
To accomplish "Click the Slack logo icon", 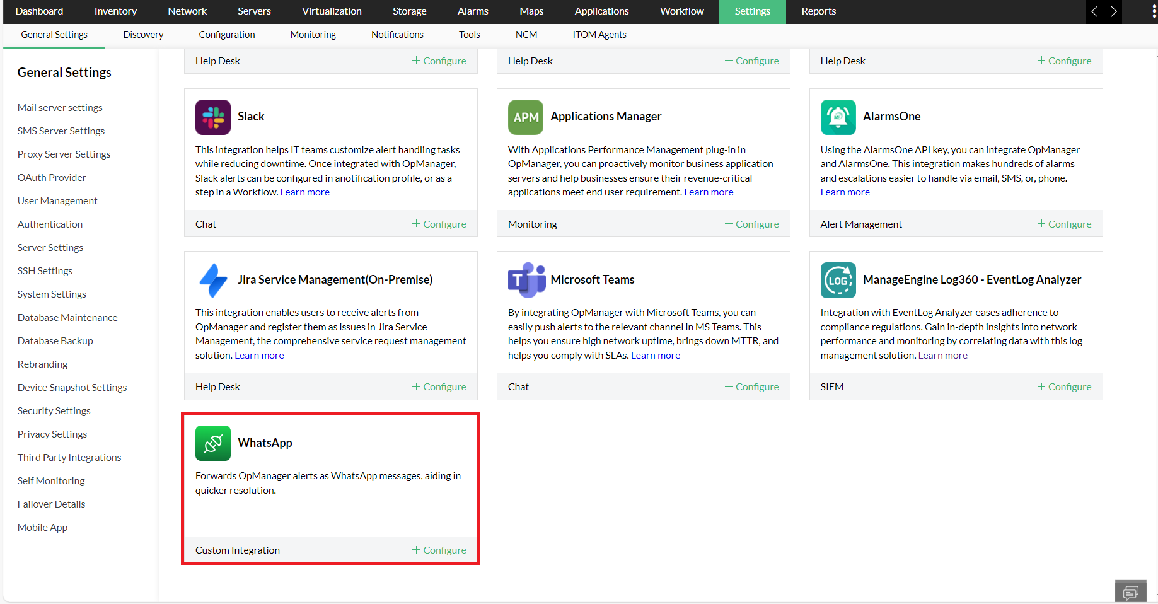I will point(213,117).
